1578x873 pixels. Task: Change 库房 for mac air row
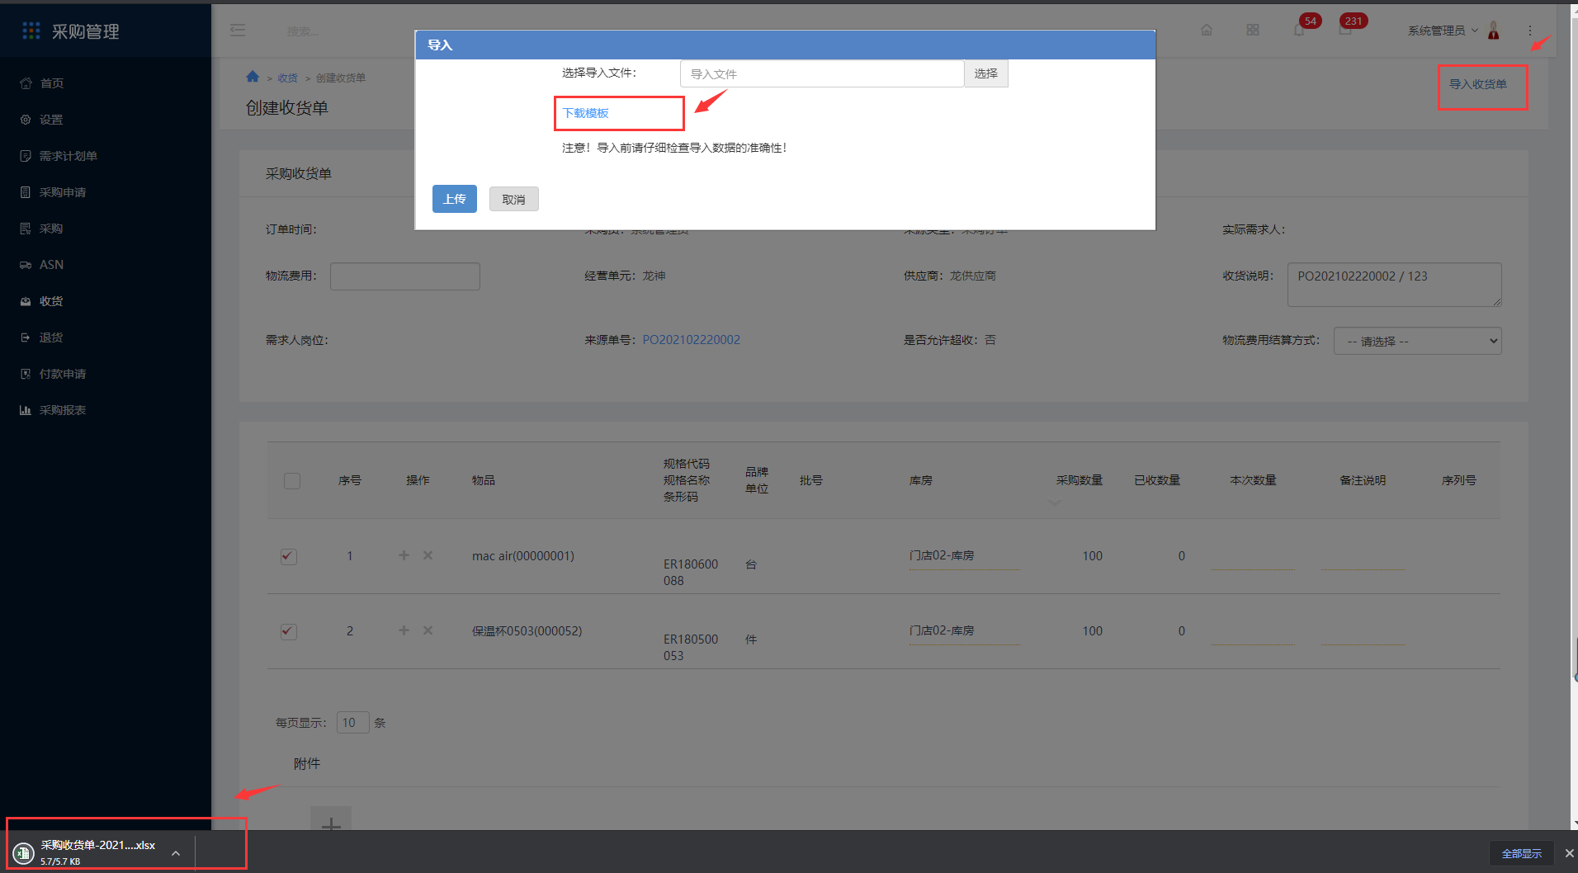(x=963, y=556)
